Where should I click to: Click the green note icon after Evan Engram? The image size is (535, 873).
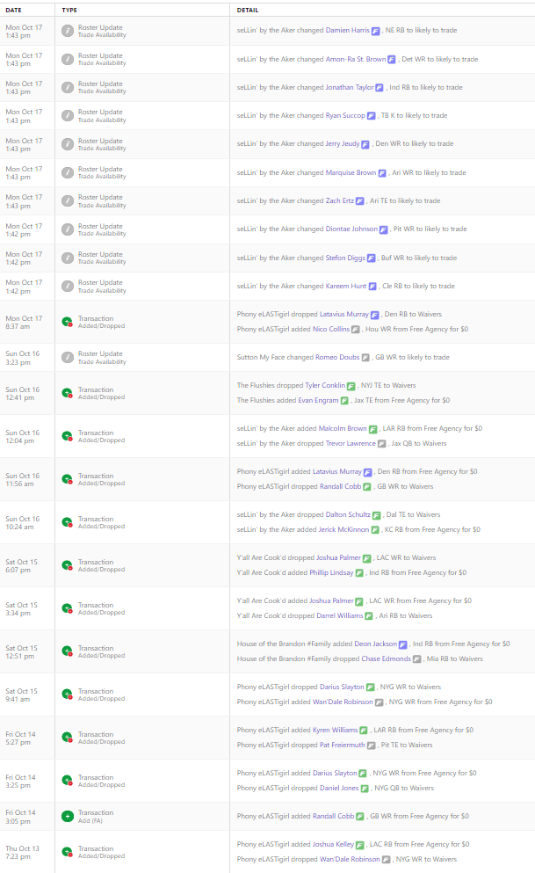[345, 401]
